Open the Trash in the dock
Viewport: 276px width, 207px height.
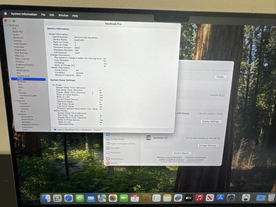[272, 198]
